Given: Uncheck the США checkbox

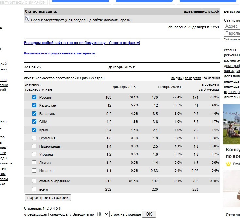Looking at the screenshot, I should click(x=34, y=122).
